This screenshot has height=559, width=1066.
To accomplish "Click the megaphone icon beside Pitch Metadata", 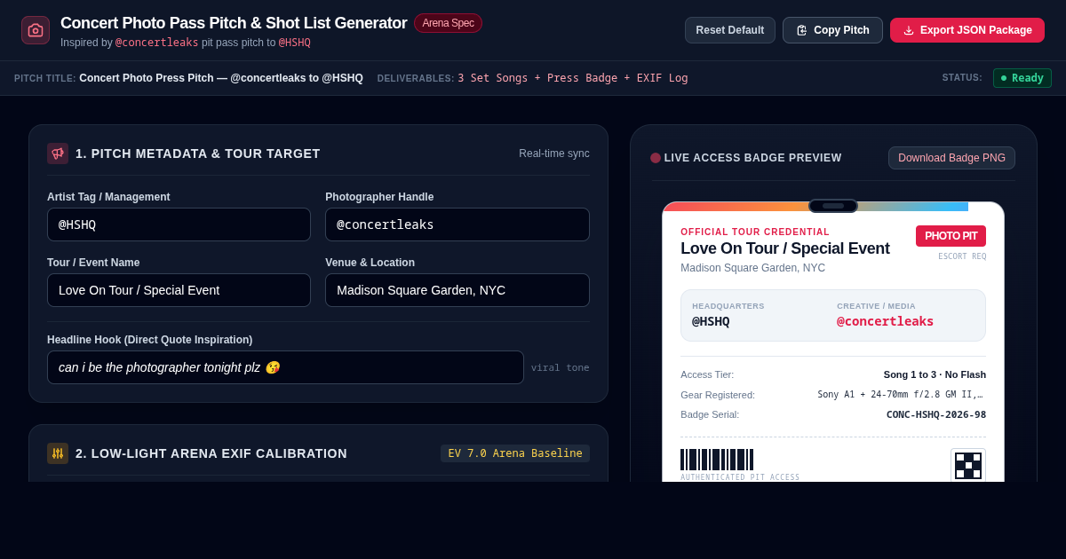I will [x=58, y=154].
